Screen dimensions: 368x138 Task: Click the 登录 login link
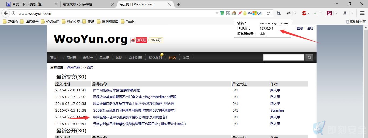pyautogui.click(x=300, y=28)
